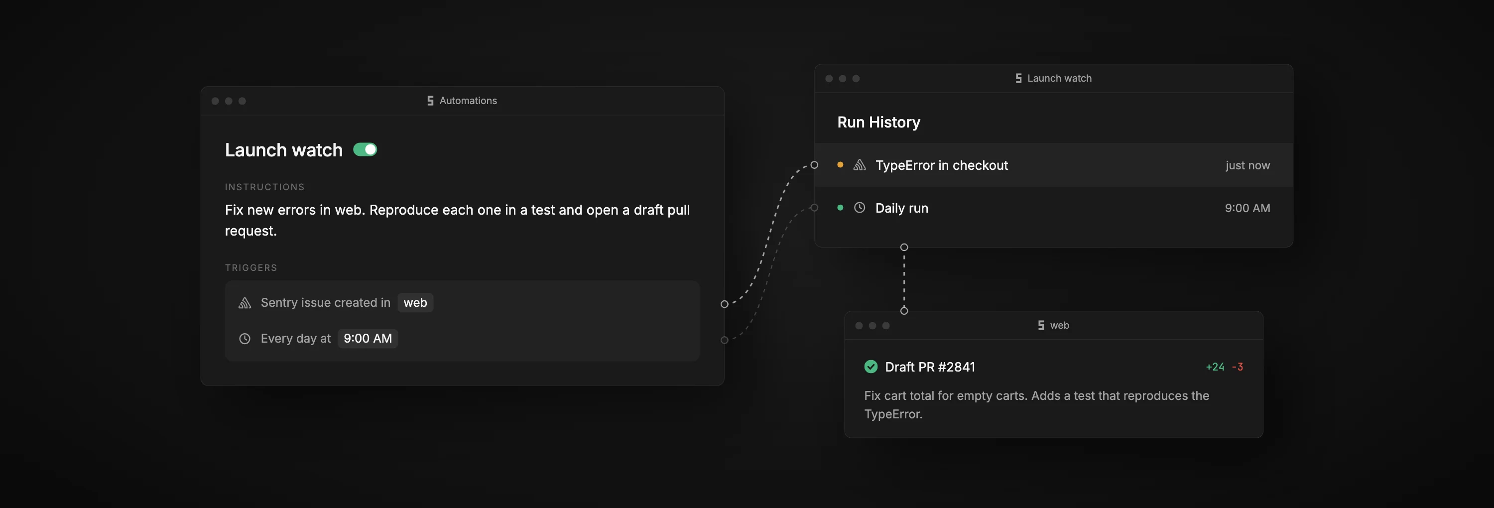Select the web project chip in Sentry trigger
The height and width of the screenshot is (508, 1494).
[415, 303]
